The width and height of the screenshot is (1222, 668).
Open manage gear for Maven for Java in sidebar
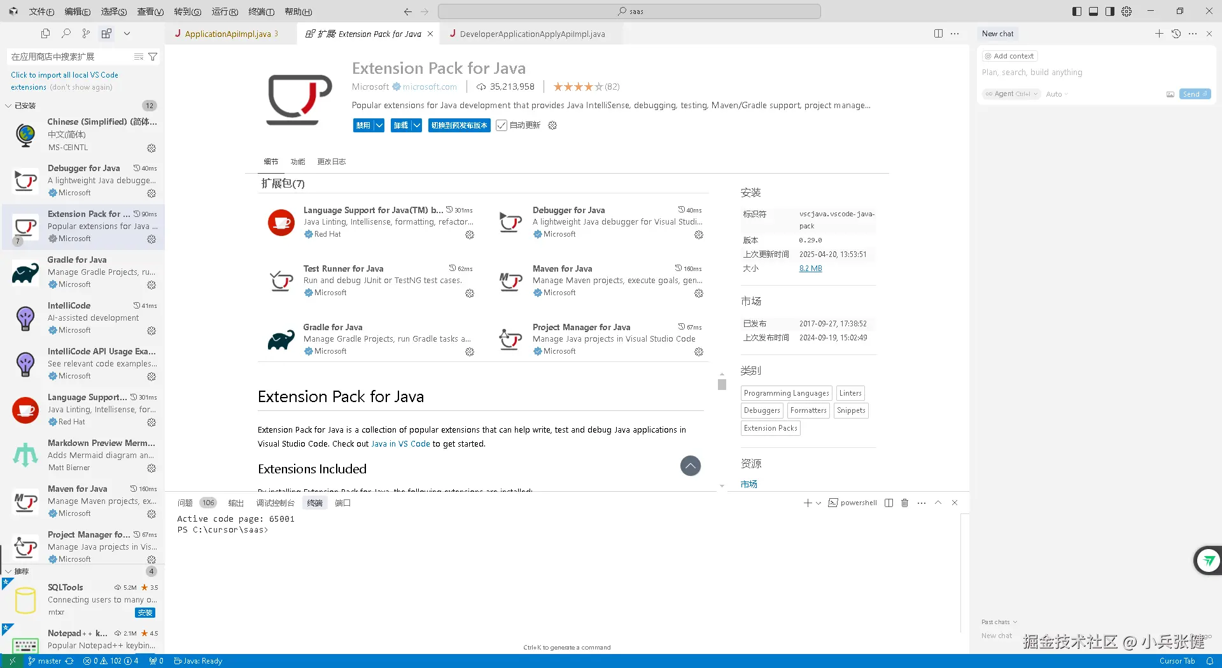click(x=151, y=514)
